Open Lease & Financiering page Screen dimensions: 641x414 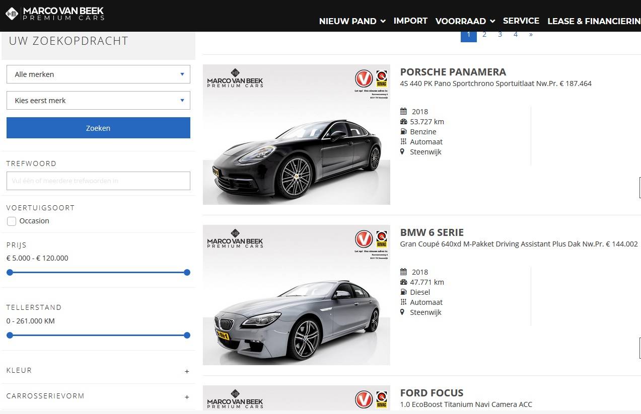[594, 21]
